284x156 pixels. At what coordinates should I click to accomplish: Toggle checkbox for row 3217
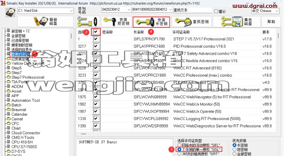coord(96,46)
